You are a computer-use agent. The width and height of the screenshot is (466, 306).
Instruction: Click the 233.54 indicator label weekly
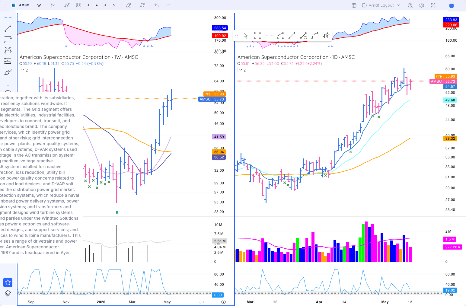(x=220, y=28)
